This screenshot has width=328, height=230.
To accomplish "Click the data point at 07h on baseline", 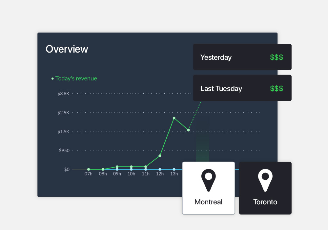I will click(x=89, y=170).
